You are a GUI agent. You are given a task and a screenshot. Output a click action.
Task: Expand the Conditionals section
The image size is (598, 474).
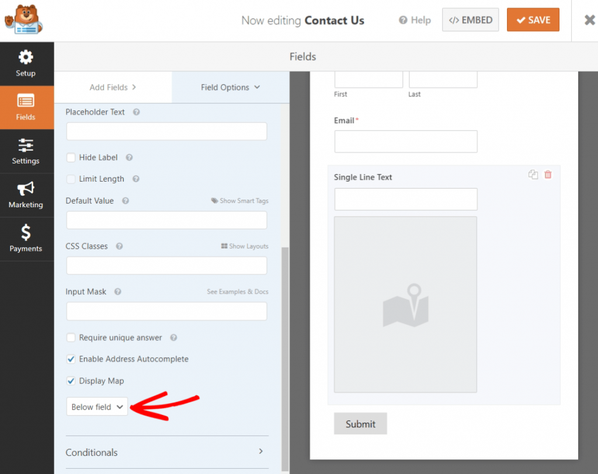[x=167, y=452]
